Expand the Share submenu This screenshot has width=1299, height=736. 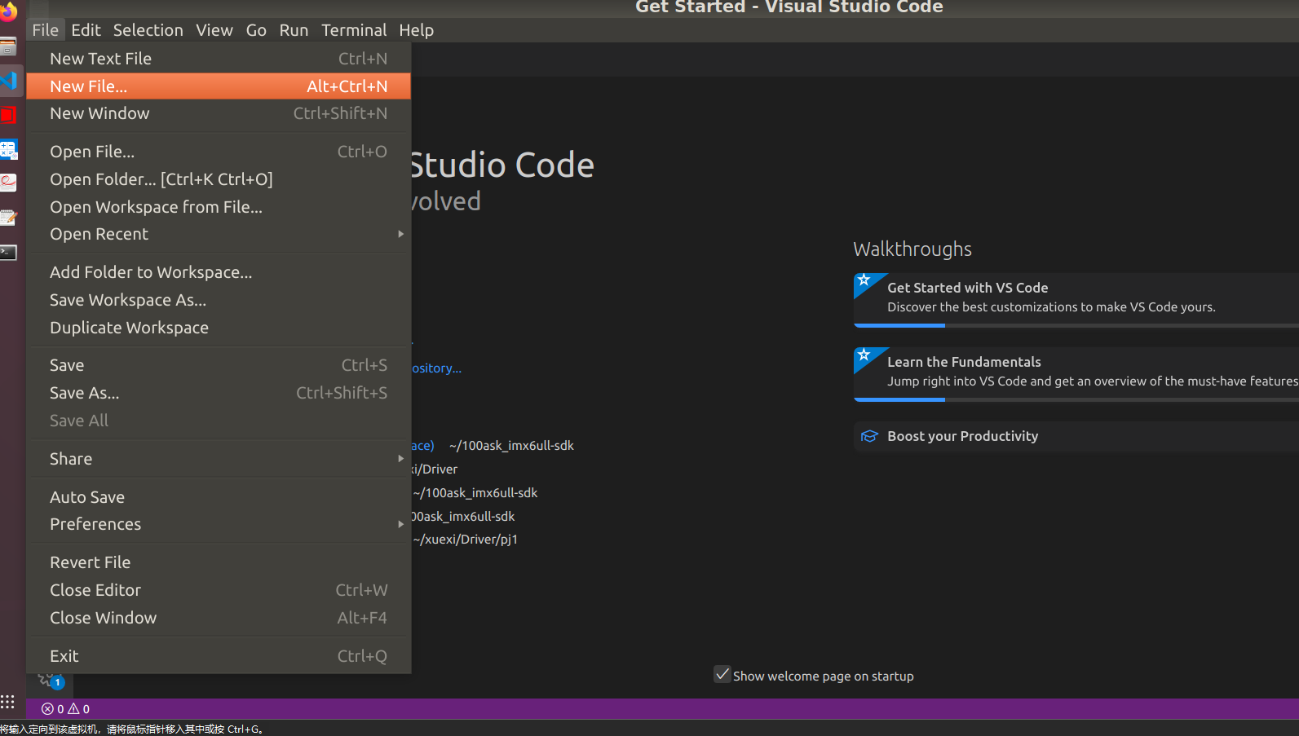pos(219,459)
